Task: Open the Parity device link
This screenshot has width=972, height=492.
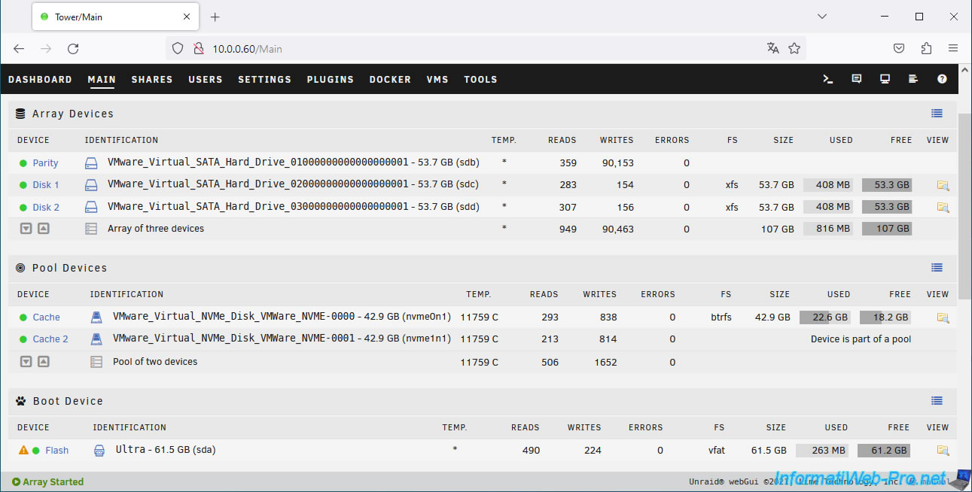Action: tap(45, 163)
